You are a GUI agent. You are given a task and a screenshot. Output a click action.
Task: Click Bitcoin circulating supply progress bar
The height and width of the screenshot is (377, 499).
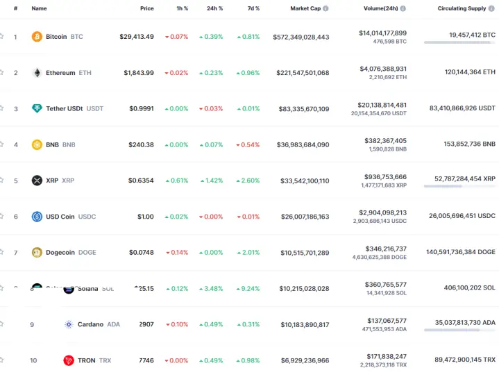pos(459,42)
